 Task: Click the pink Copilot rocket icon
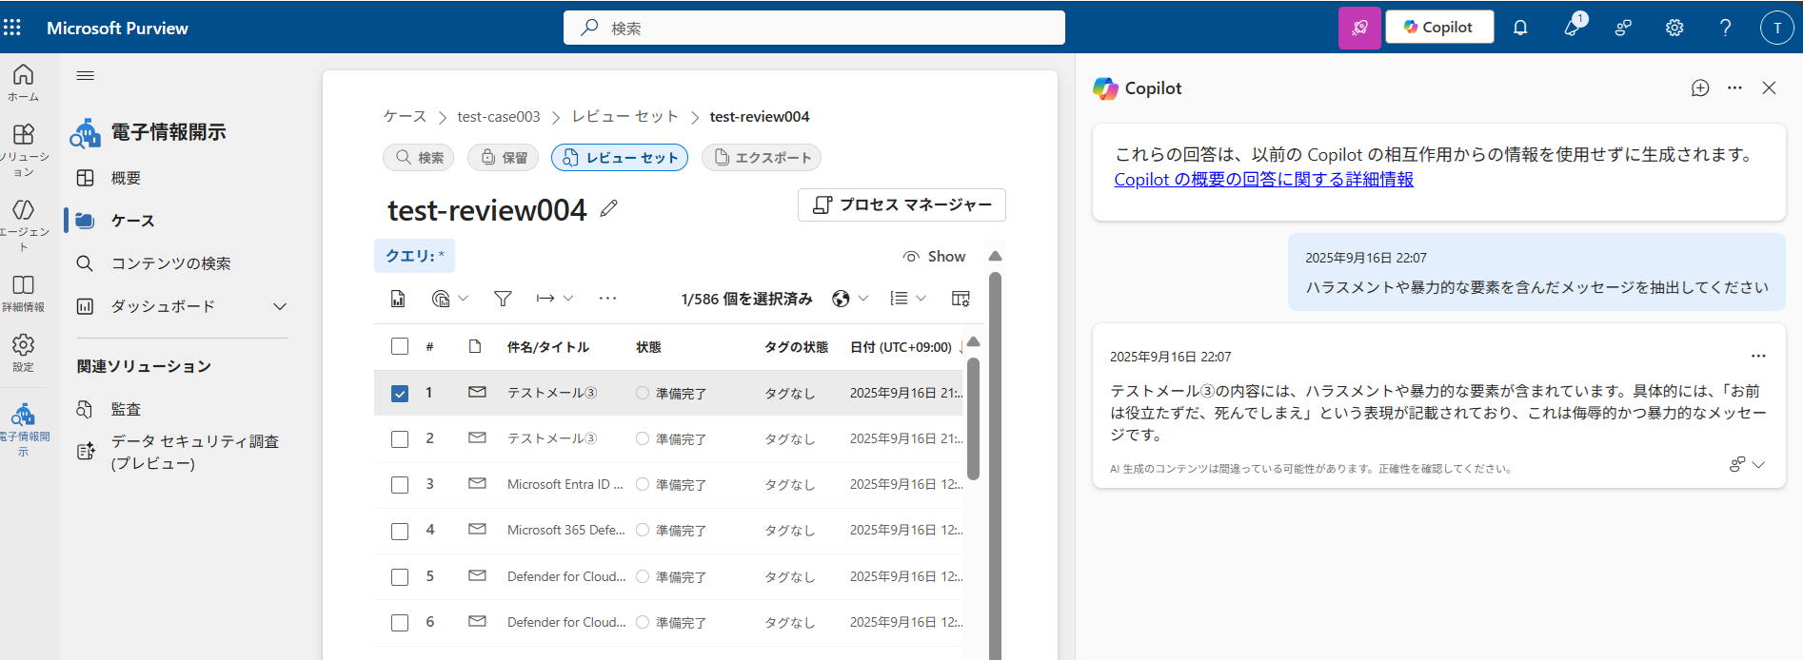pos(1359,28)
